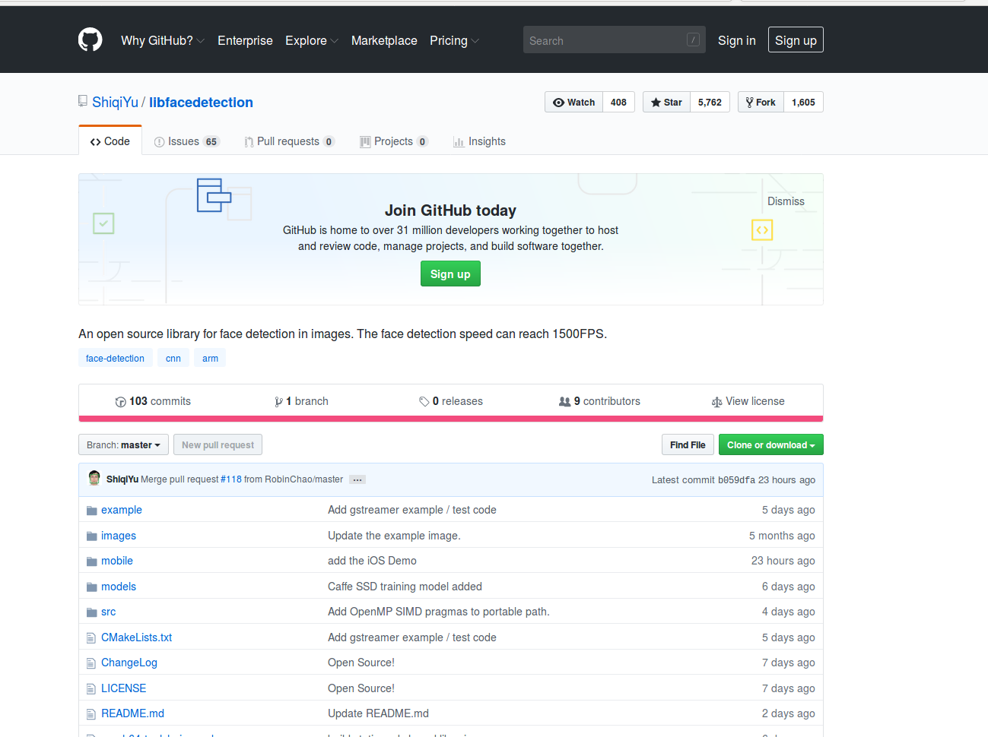Click the GitHub Octocat logo
The height and width of the screenshot is (737, 988).
[x=90, y=40]
